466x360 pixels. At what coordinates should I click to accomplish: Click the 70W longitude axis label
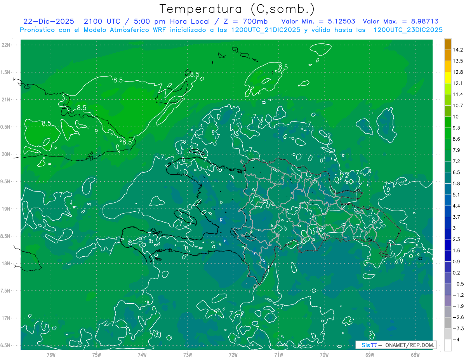click(x=324, y=355)
